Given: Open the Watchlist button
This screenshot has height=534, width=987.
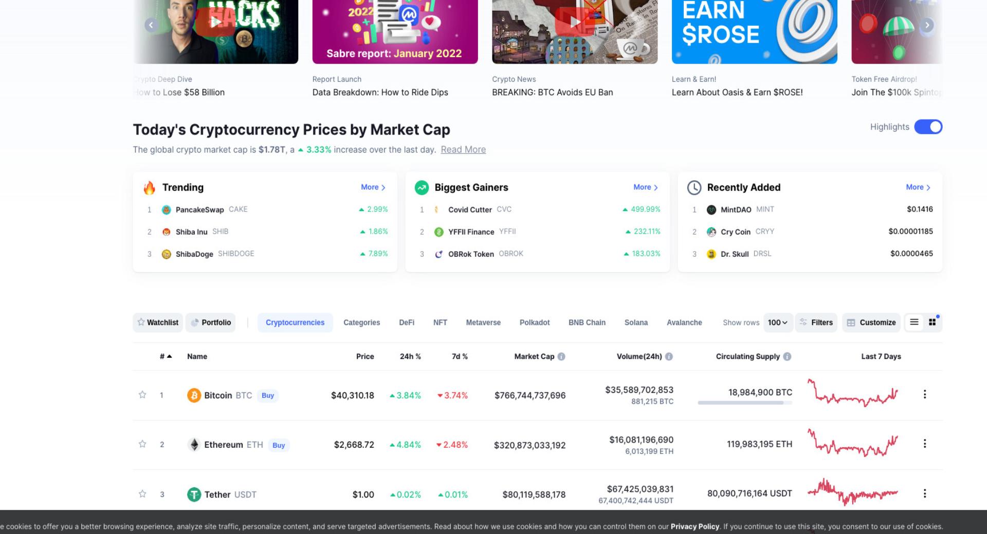Looking at the screenshot, I should [x=158, y=322].
